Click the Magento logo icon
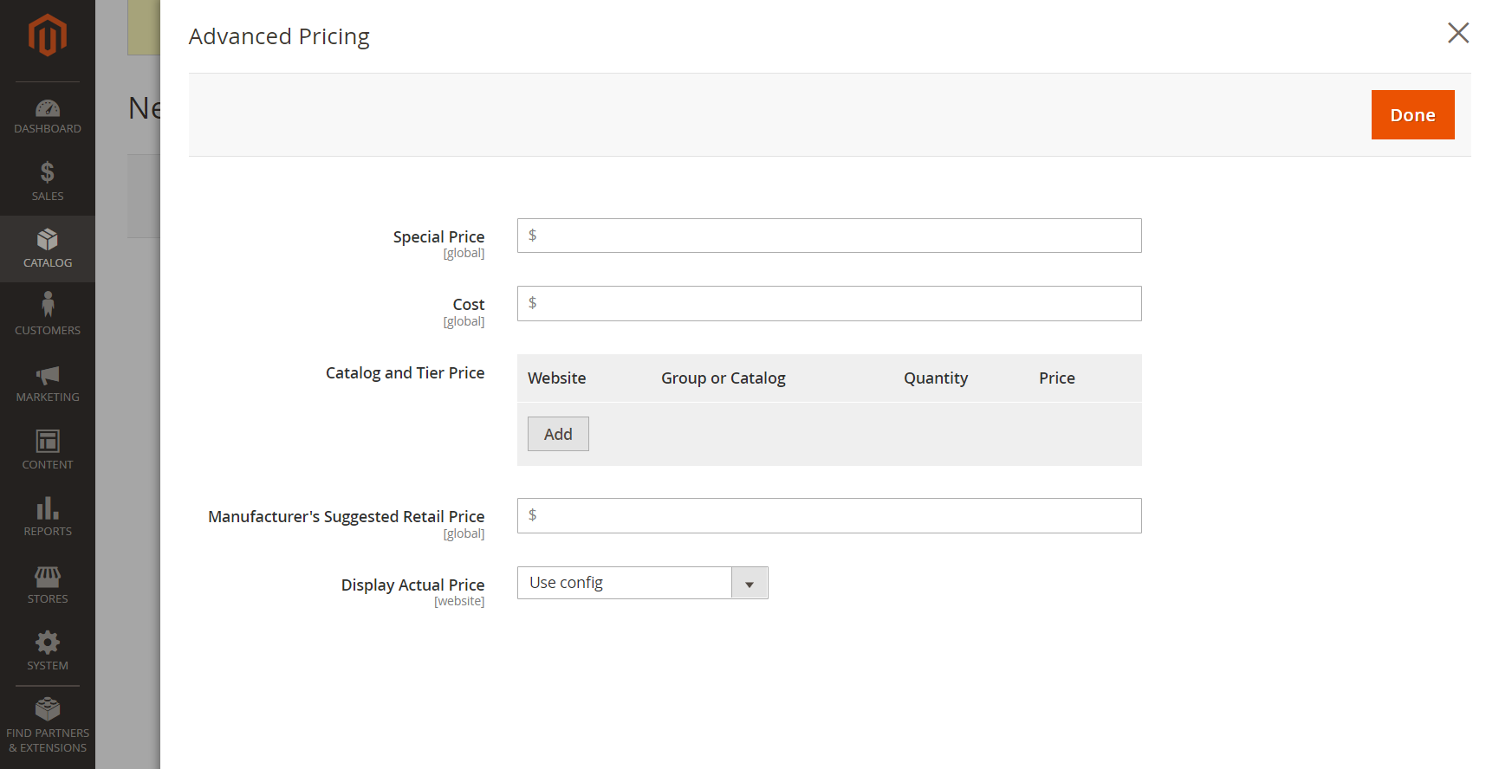 point(48,36)
